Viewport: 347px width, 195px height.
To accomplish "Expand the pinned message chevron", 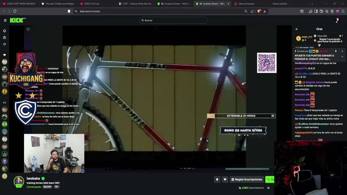I will [342, 57].
